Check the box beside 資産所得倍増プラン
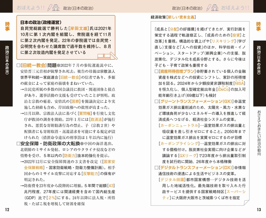 [156, 71]
